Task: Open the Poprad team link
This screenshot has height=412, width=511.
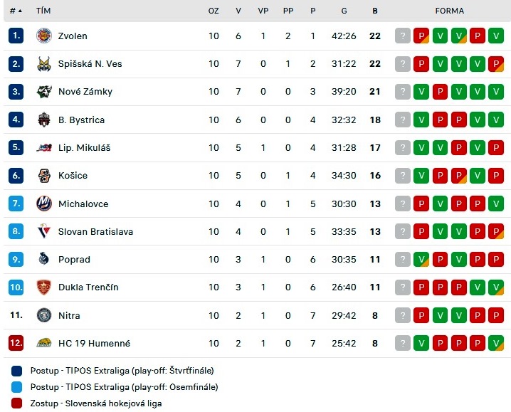Action: [x=74, y=260]
